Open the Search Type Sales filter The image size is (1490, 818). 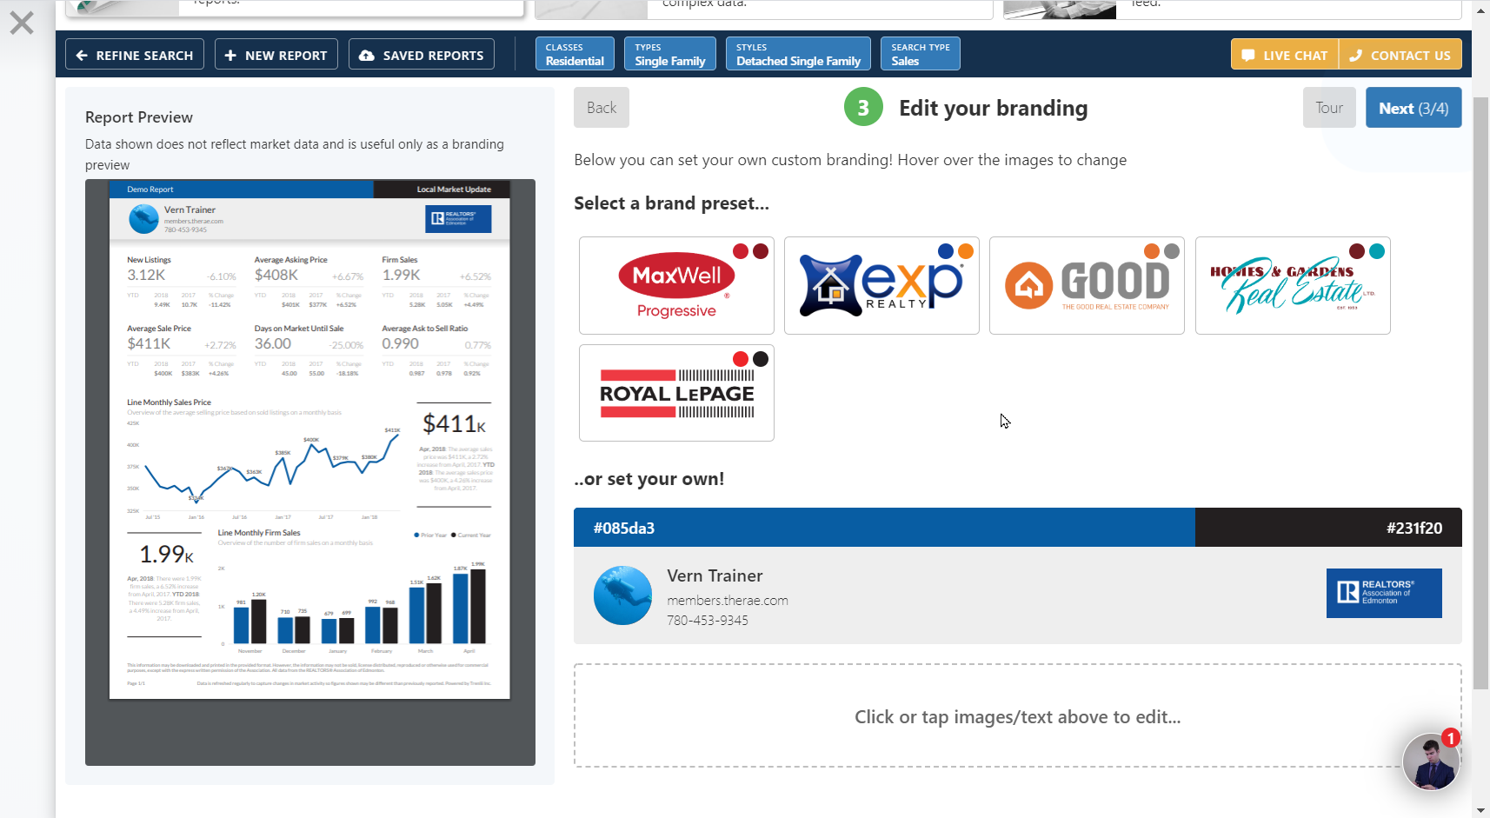click(921, 54)
